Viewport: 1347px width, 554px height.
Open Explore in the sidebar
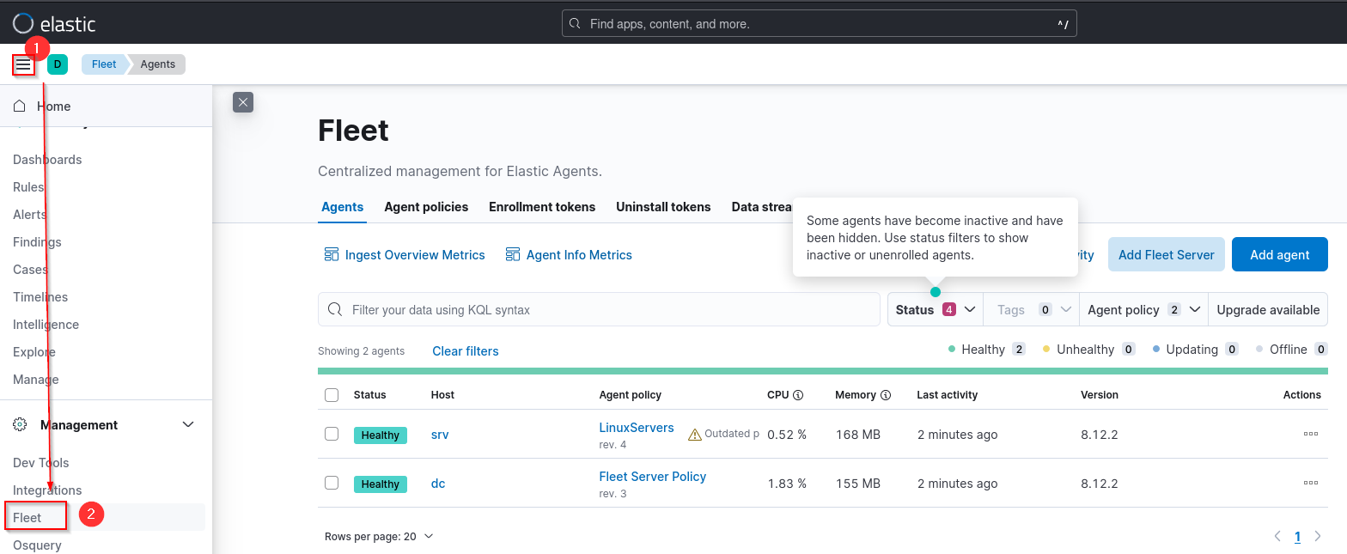click(x=34, y=352)
